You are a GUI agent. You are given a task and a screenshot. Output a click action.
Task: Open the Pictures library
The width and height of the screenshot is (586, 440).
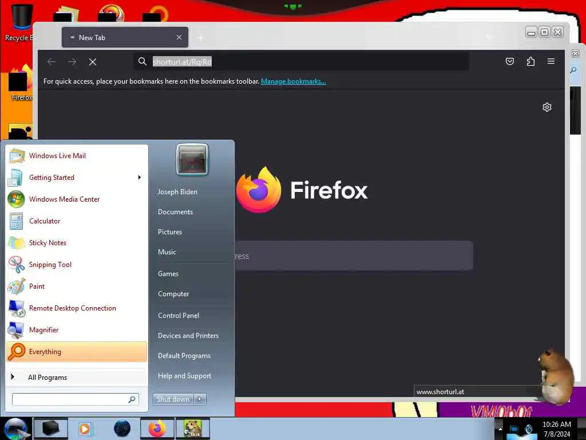[169, 232]
